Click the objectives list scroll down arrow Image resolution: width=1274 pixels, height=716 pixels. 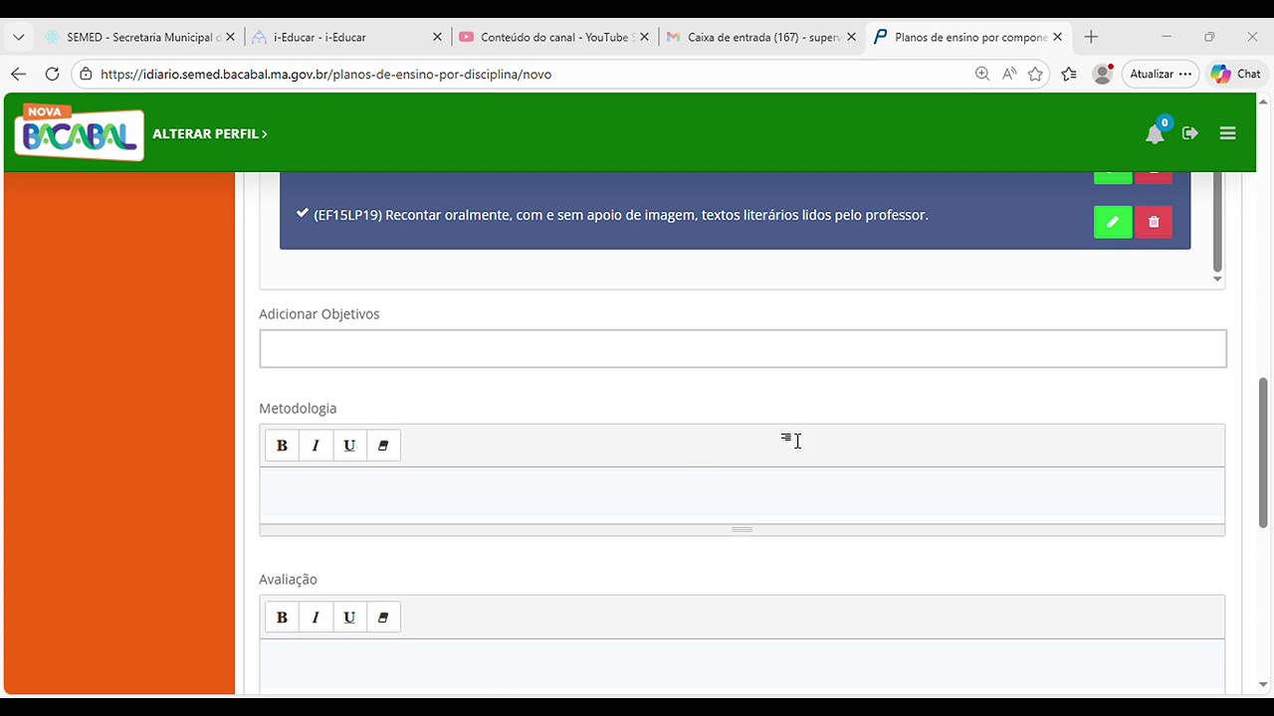(x=1217, y=279)
